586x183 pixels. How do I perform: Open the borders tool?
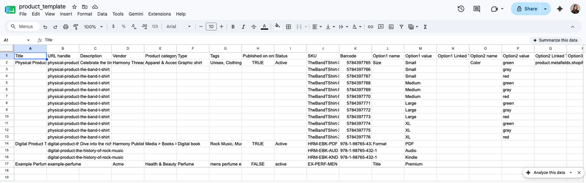point(289,27)
